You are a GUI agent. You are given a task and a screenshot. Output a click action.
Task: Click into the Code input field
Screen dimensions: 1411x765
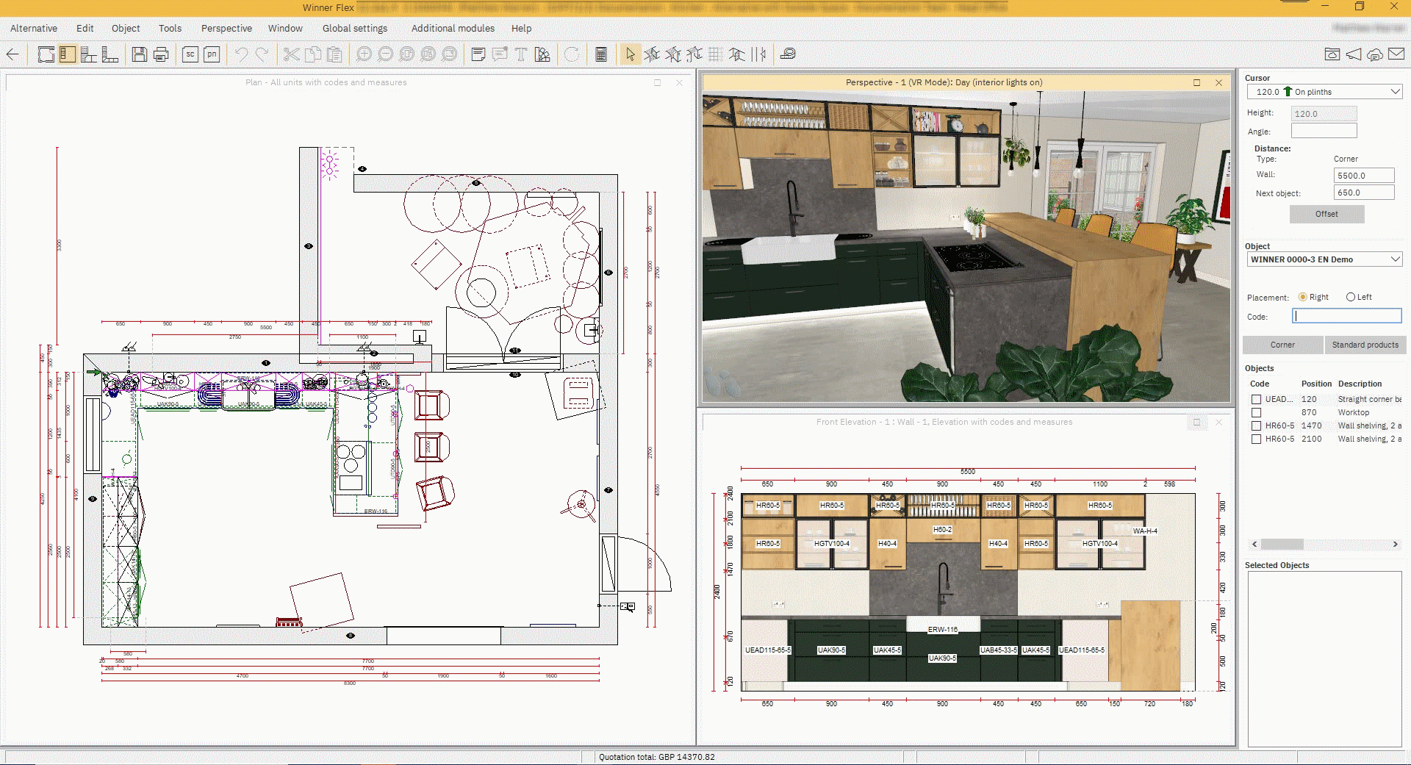coord(1346,316)
